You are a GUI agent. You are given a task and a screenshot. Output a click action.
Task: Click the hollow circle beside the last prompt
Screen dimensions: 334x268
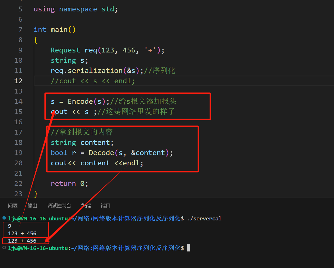[x=4, y=248]
